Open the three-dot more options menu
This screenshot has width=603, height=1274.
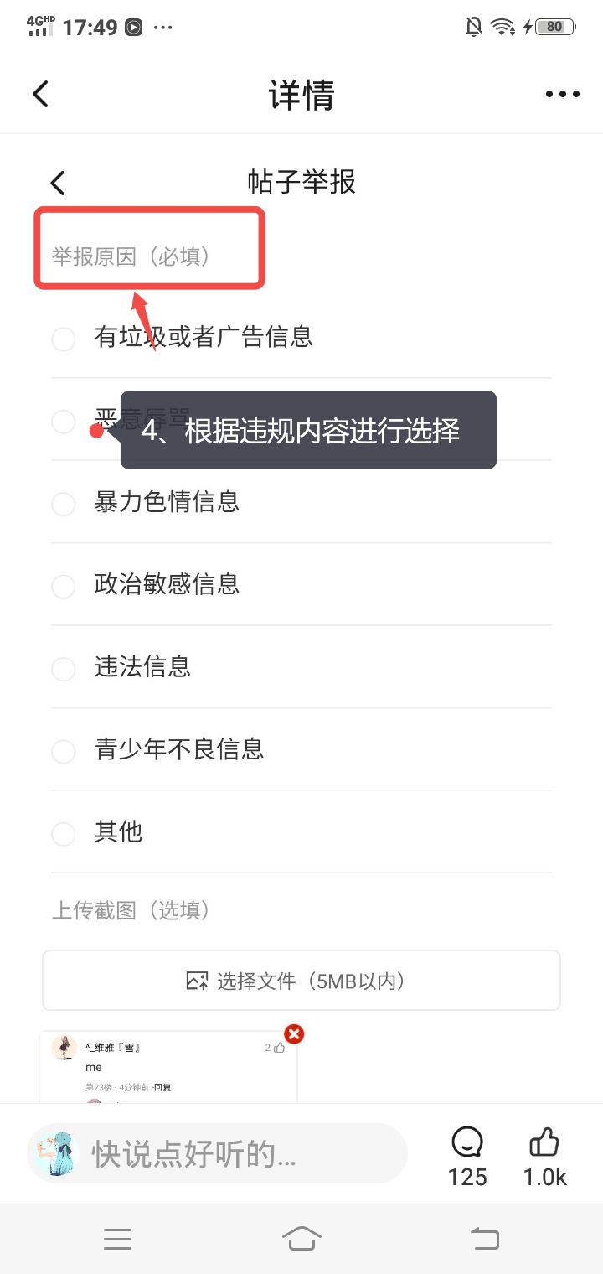pyautogui.click(x=562, y=94)
